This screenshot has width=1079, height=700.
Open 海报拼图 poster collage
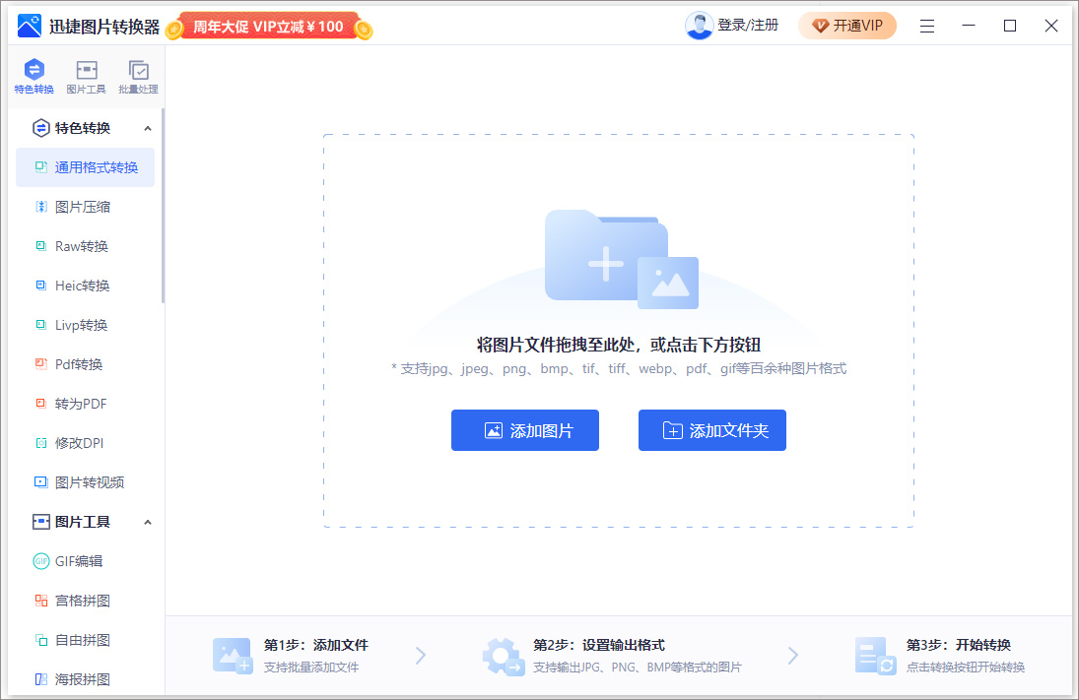point(85,678)
